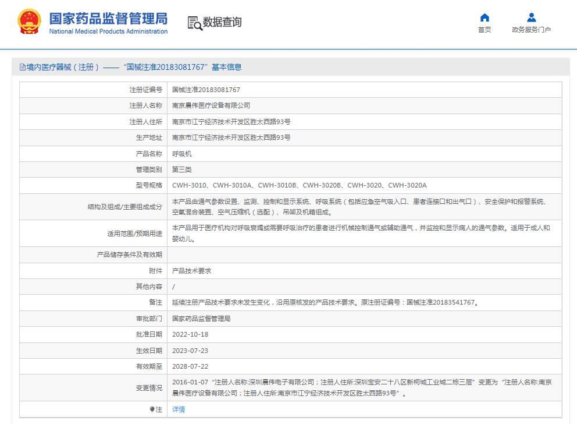Click the approval date 2022-10-18
577x424 pixels.
pyautogui.click(x=190, y=334)
